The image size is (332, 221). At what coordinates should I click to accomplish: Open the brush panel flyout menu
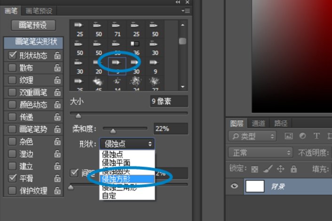coord(186,11)
